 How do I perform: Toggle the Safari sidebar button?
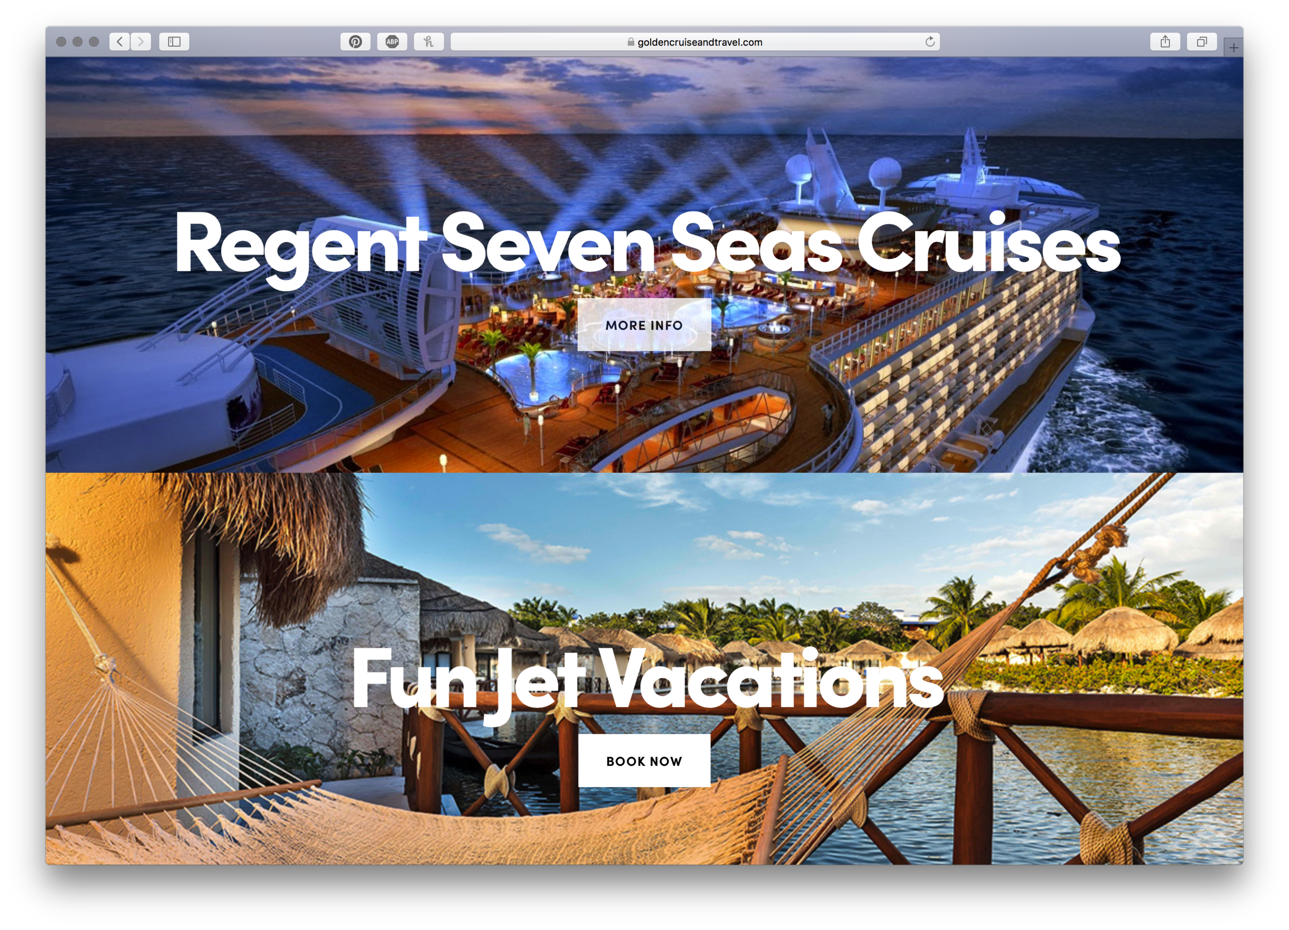point(174,41)
